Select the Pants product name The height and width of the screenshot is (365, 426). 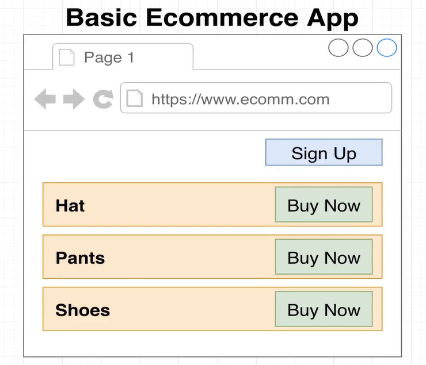coord(80,258)
